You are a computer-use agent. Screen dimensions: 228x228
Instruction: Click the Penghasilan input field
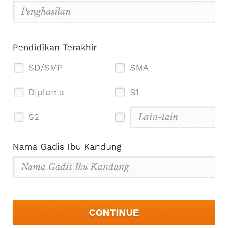click(114, 11)
